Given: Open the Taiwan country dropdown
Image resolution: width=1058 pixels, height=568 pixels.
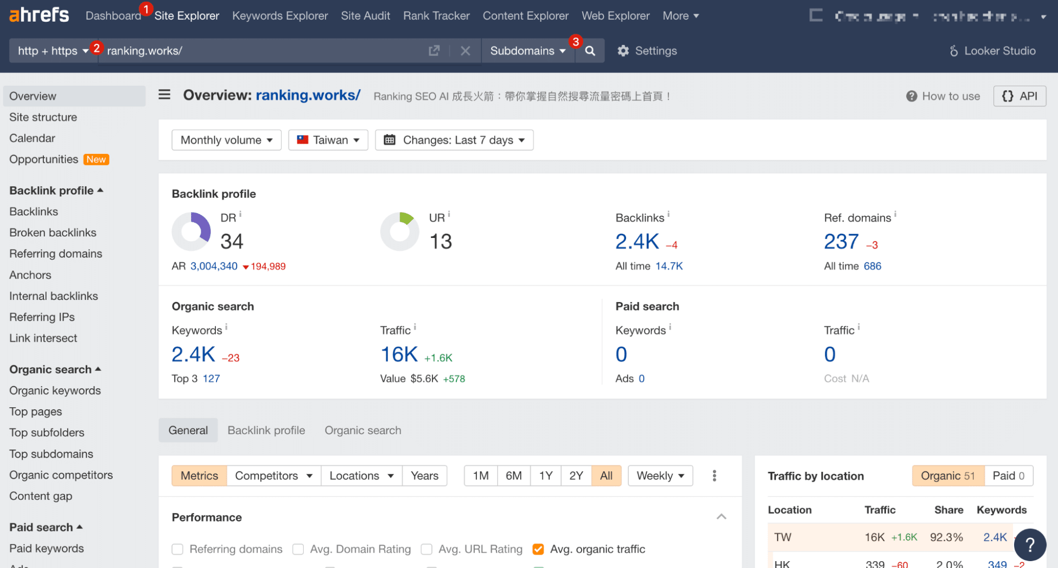Looking at the screenshot, I should pos(328,140).
